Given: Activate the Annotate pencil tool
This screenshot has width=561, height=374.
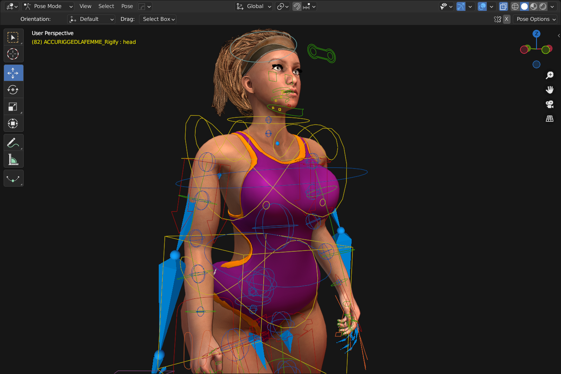Looking at the screenshot, I should click(13, 143).
